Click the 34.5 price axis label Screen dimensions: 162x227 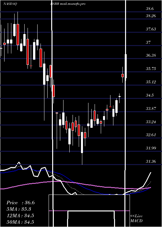click(x=150, y=95)
